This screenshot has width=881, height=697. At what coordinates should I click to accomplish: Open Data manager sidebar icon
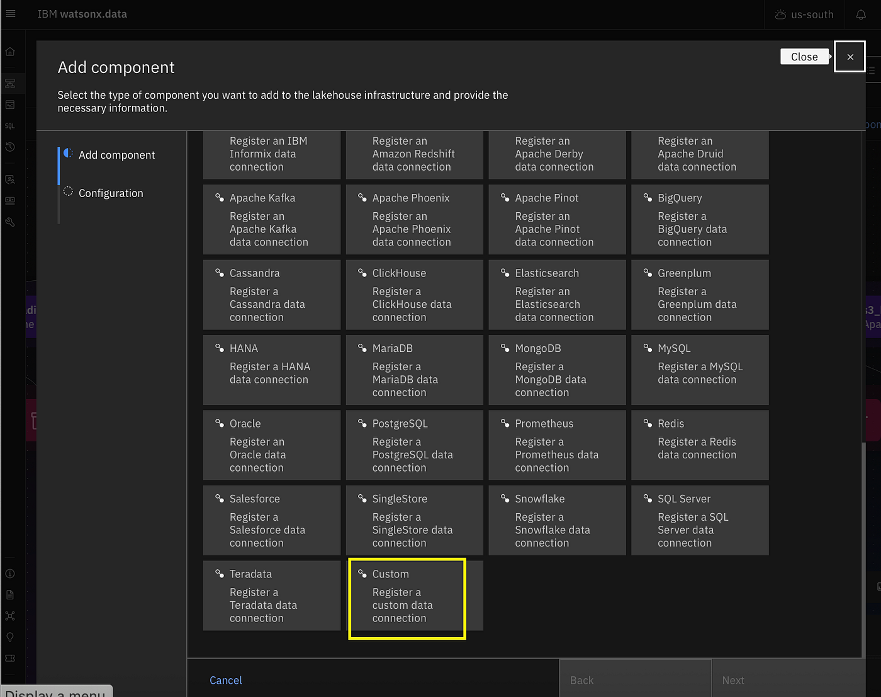(10, 105)
